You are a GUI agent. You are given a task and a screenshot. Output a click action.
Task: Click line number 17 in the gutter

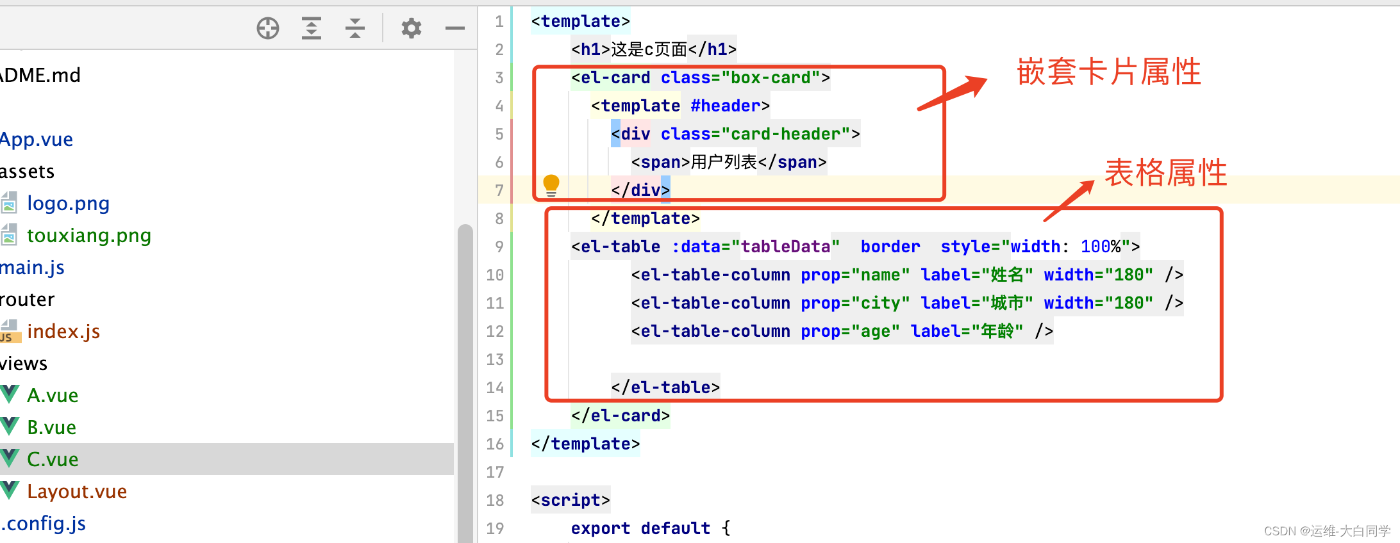click(495, 472)
